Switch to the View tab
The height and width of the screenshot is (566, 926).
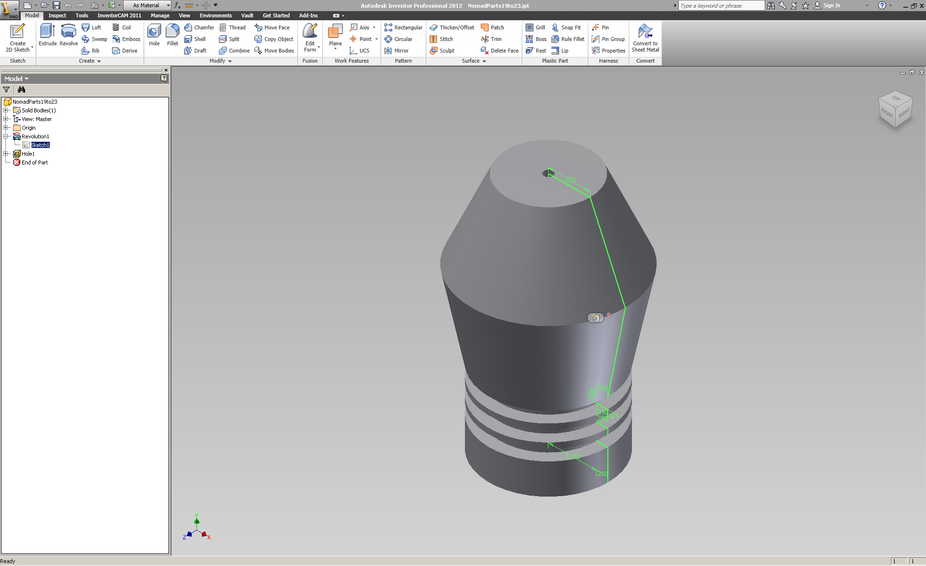[x=184, y=15]
